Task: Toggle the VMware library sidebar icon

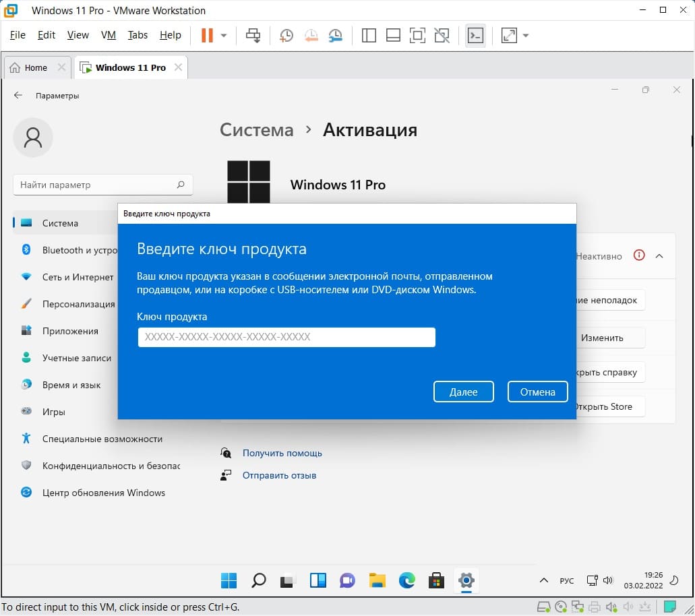Action: point(369,36)
